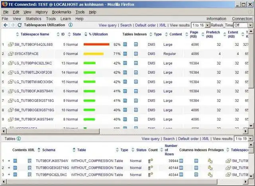Click upper panel vertical scroll down arrow
The height and width of the screenshot is (186, 255).
pos(251,126)
